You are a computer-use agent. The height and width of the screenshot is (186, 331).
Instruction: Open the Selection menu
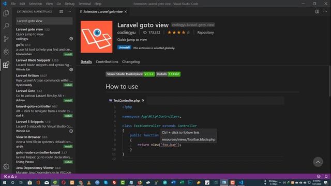point(35,4)
